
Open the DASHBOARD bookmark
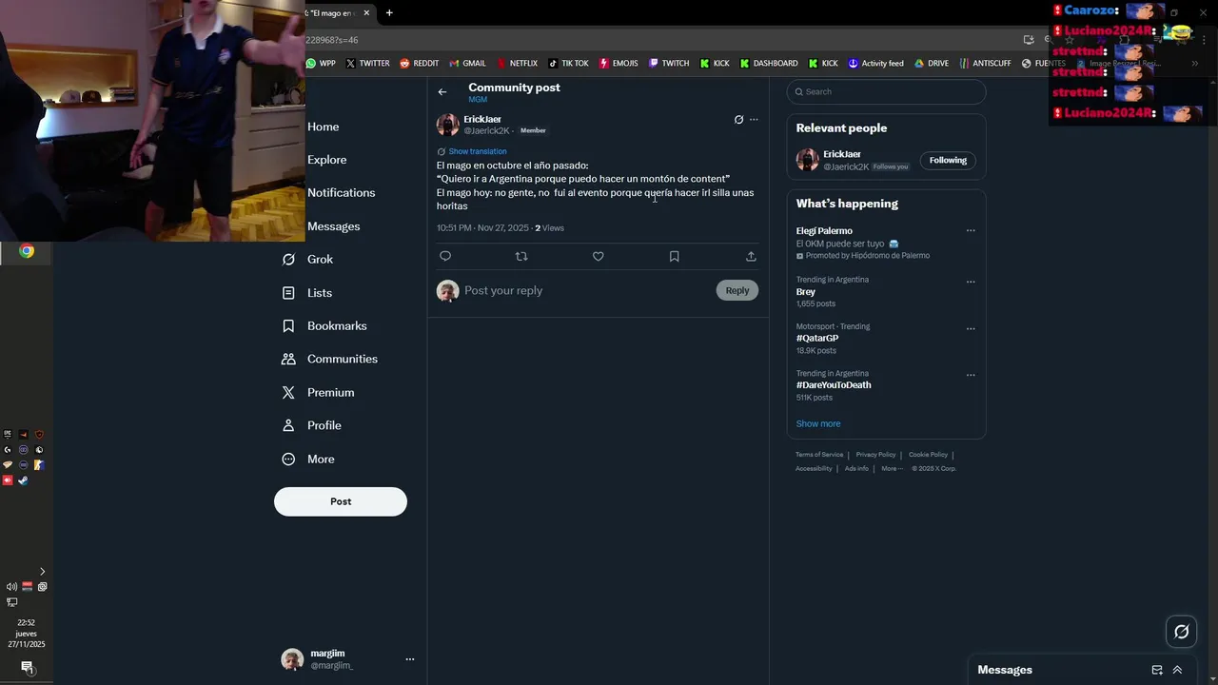click(x=769, y=64)
